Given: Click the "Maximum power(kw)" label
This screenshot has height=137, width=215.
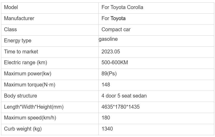Looking at the screenshot, I should pyautogui.click(x=28, y=74).
